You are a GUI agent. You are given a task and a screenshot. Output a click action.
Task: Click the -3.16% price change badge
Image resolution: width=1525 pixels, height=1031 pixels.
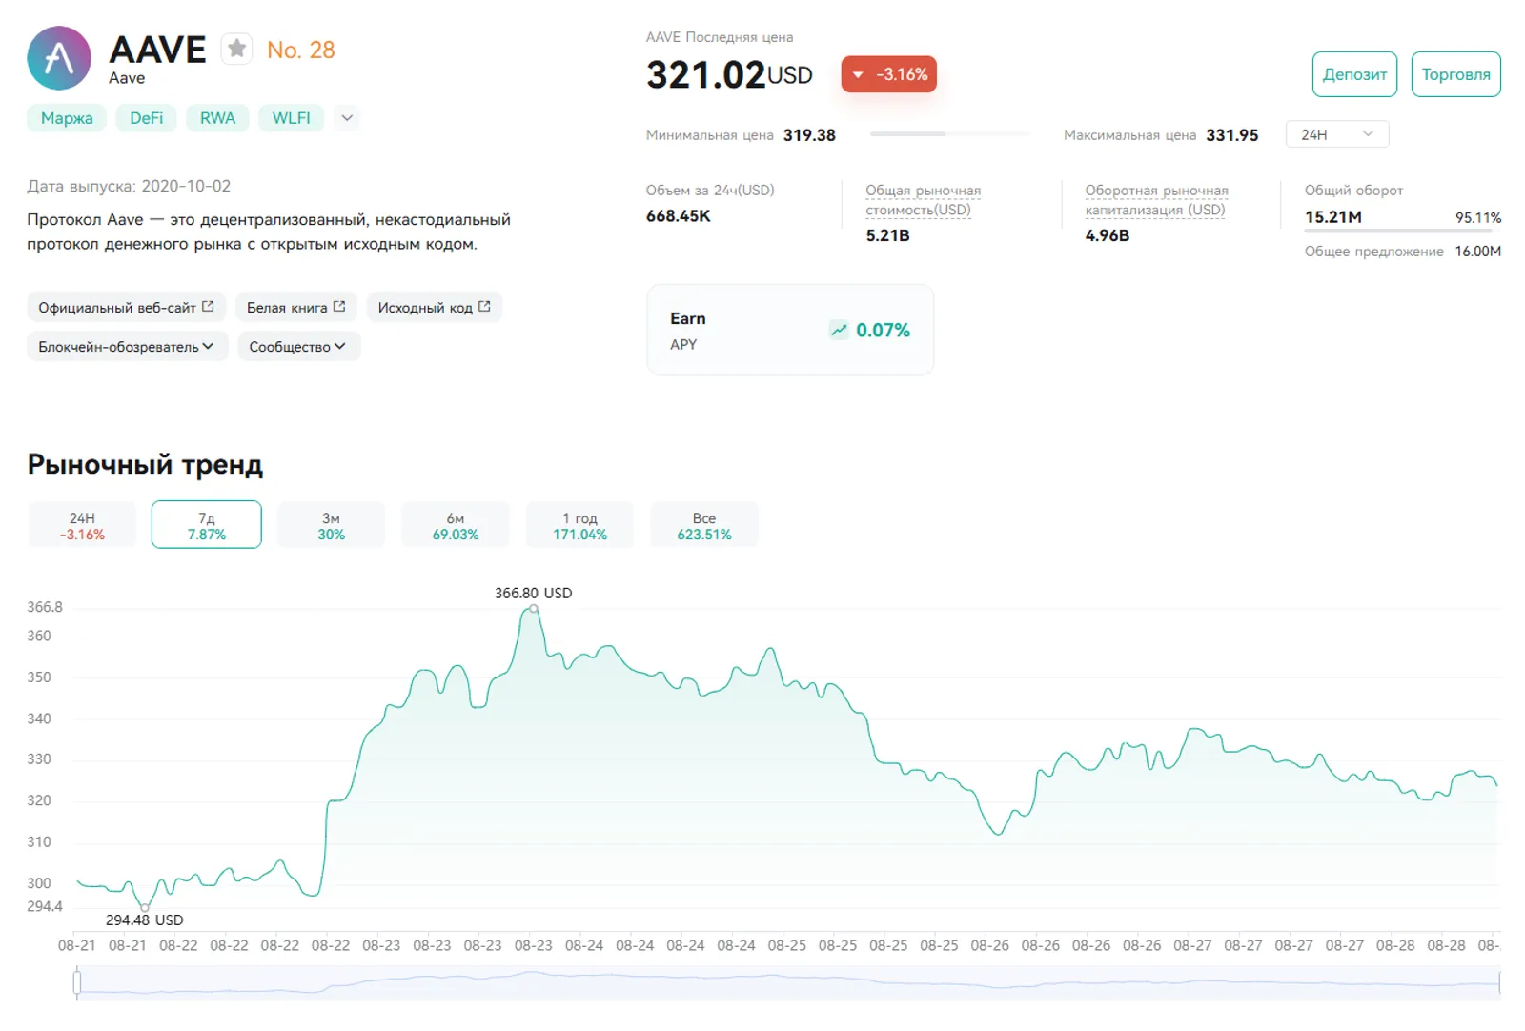pos(889,74)
